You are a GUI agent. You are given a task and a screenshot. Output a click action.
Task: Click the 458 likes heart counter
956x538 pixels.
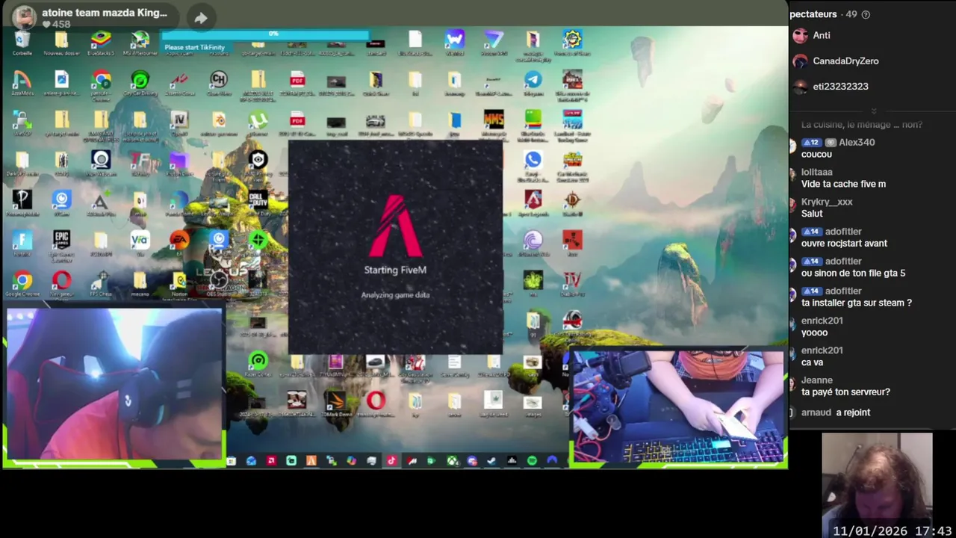(x=56, y=25)
